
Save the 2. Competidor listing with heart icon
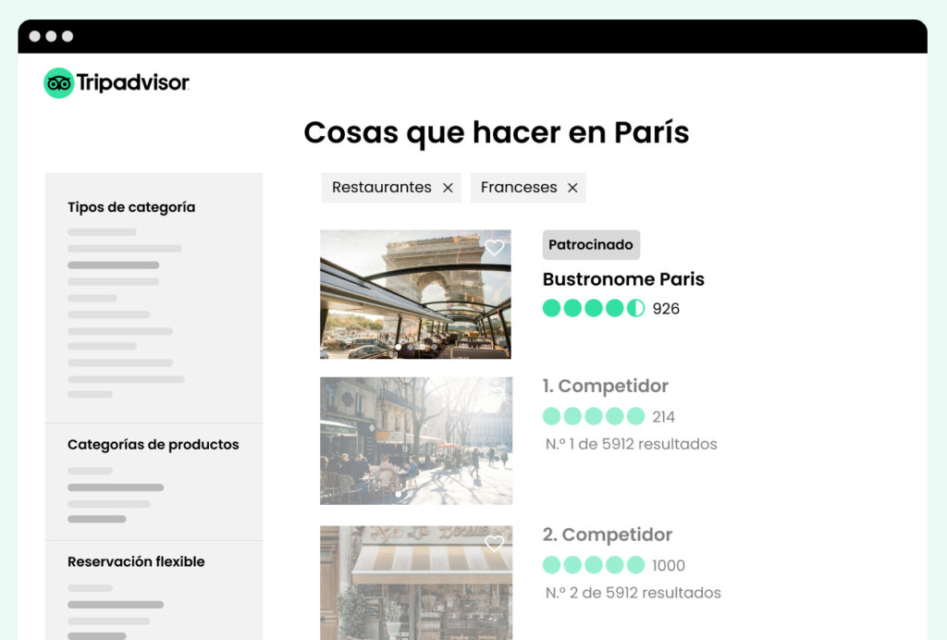[494, 544]
